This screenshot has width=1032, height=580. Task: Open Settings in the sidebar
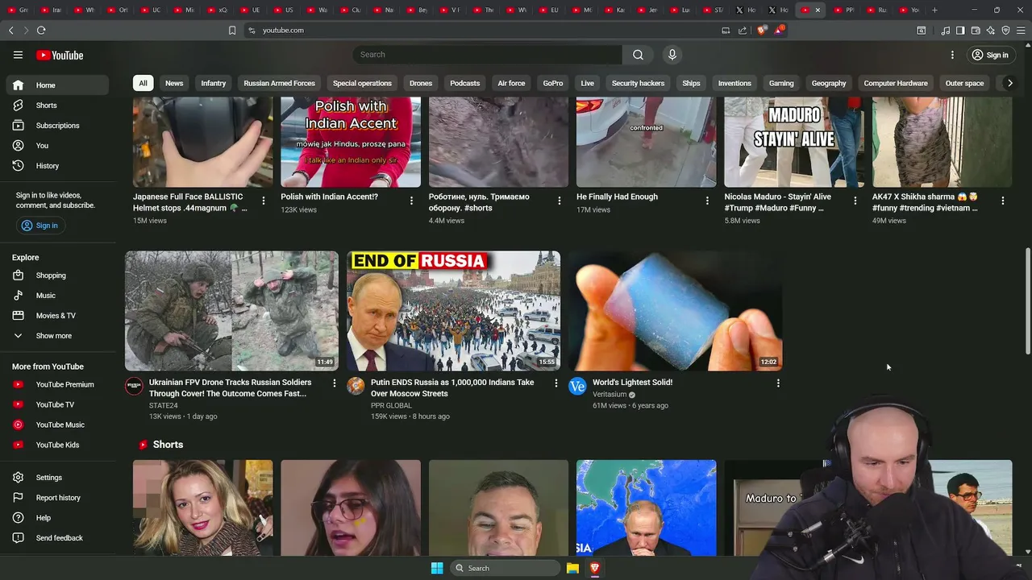coord(56,478)
